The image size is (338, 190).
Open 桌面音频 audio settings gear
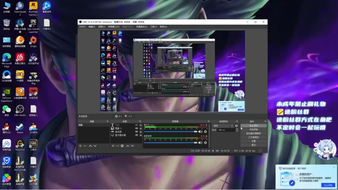pyautogui.click(x=205, y=143)
